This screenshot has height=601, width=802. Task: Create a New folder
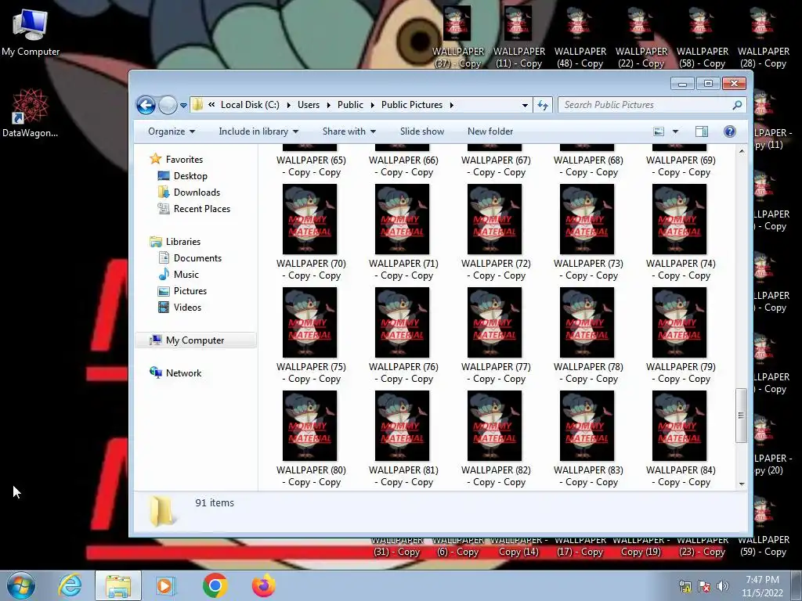[490, 131]
